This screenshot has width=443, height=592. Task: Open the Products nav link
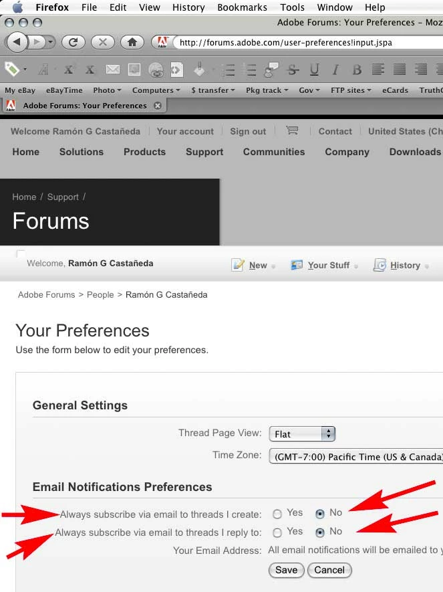click(145, 152)
